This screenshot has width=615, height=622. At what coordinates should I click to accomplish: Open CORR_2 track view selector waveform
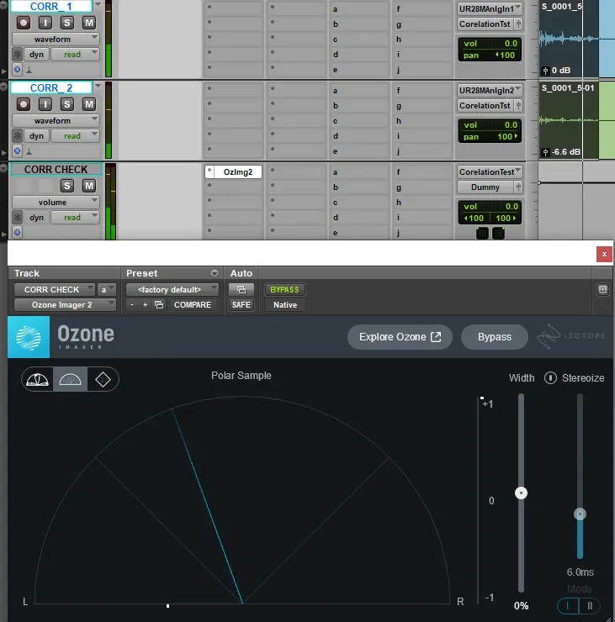[56, 120]
